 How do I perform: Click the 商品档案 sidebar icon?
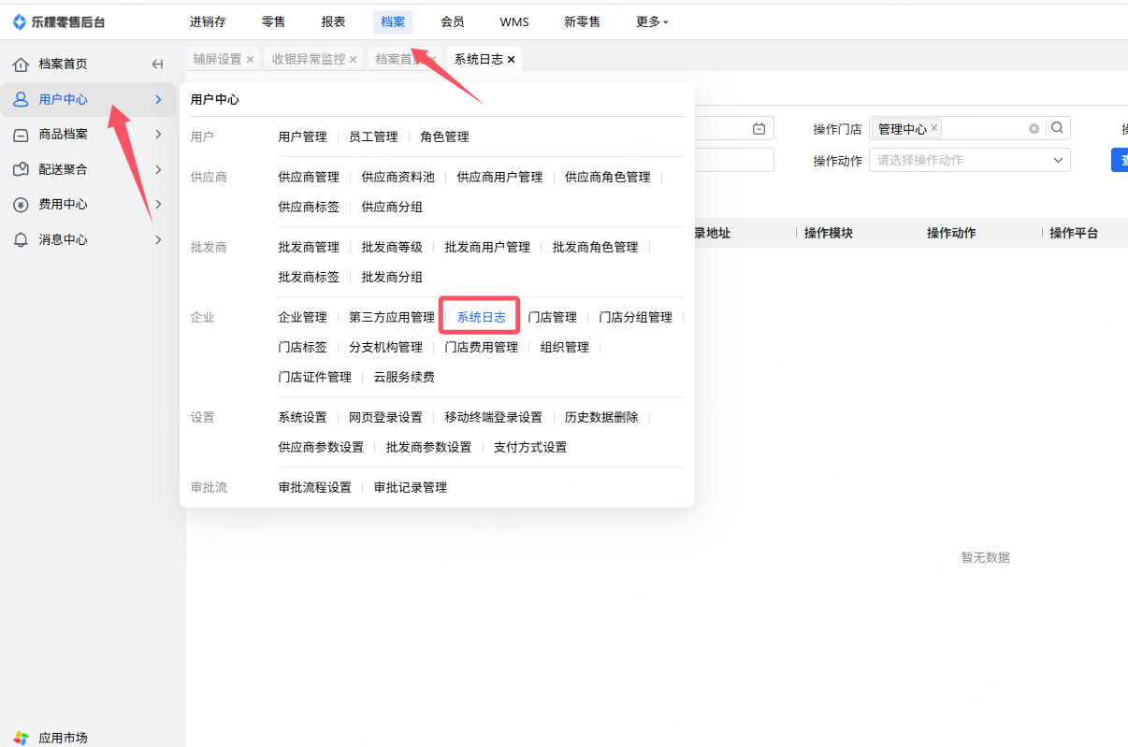tap(21, 135)
